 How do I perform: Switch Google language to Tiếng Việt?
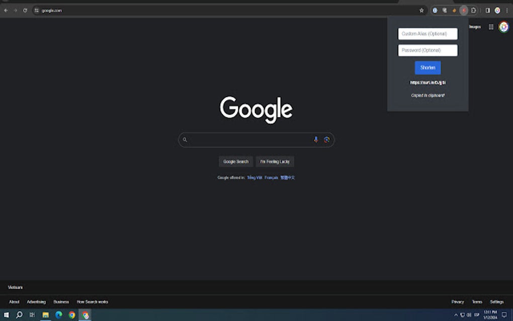(x=254, y=177)
